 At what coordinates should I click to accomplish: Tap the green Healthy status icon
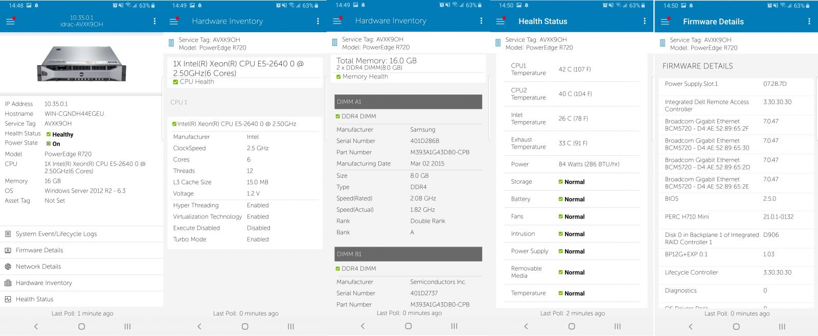tap(49, 134)
